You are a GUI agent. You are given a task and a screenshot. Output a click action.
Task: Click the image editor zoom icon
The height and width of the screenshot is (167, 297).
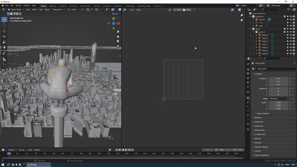[x=241, y=15]
